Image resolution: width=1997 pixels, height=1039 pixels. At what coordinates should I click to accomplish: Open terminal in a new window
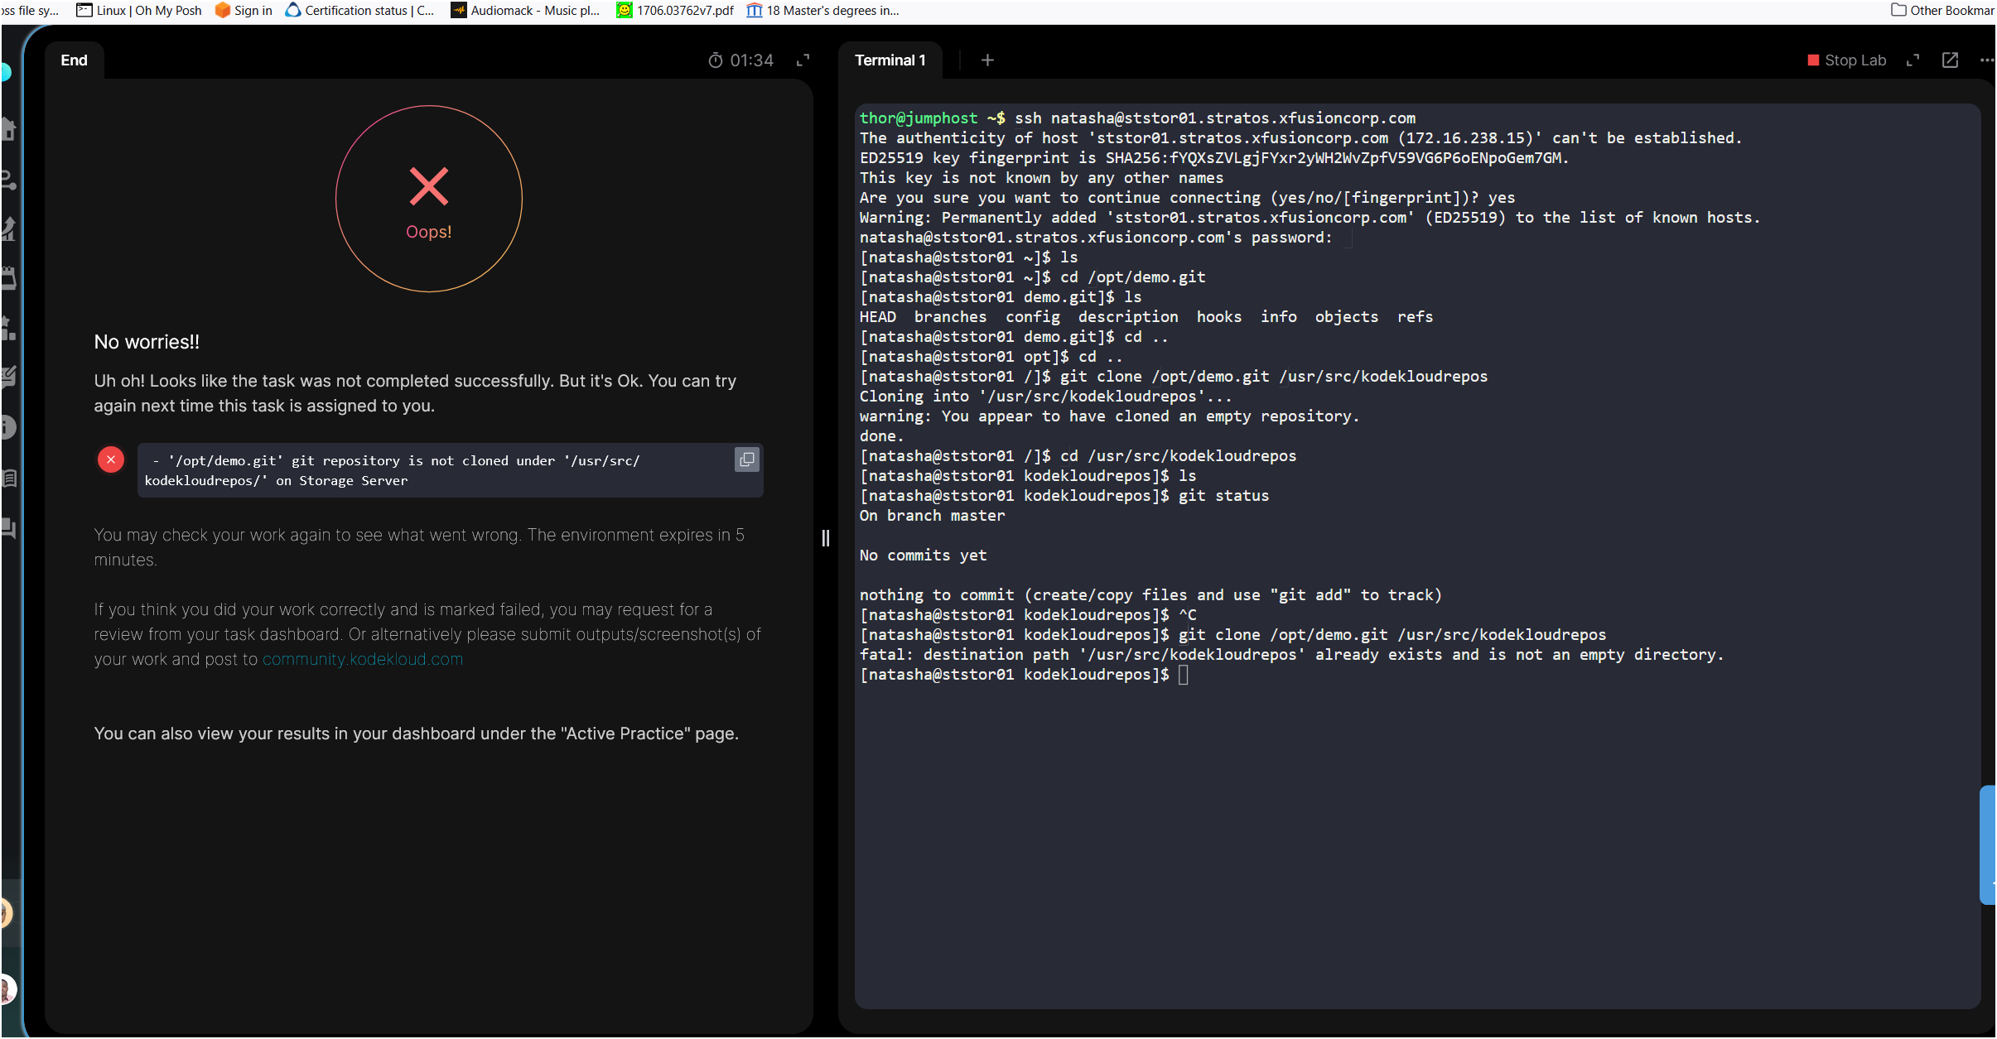pyautogui.click(x=1950, y=60)
